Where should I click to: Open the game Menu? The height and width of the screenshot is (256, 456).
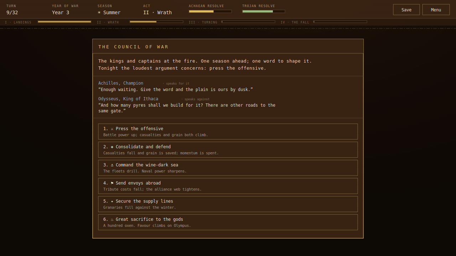(436, 10)
